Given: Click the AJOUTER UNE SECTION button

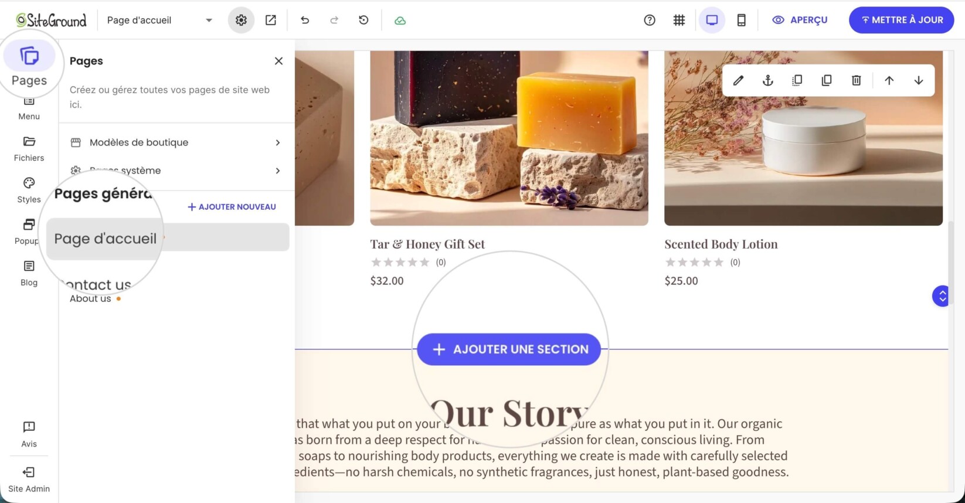Looking at the screenshot, I should click(x=509, y=349).
